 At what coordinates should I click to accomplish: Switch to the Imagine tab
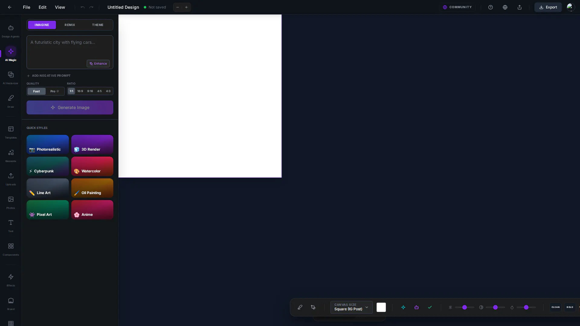click(42, 25)
